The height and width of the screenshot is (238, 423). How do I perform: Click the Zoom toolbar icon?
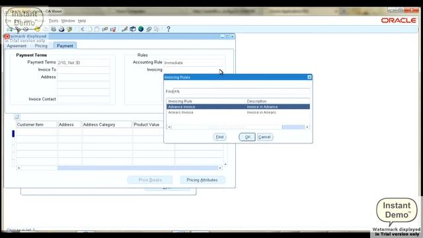[x=133, y=29]
